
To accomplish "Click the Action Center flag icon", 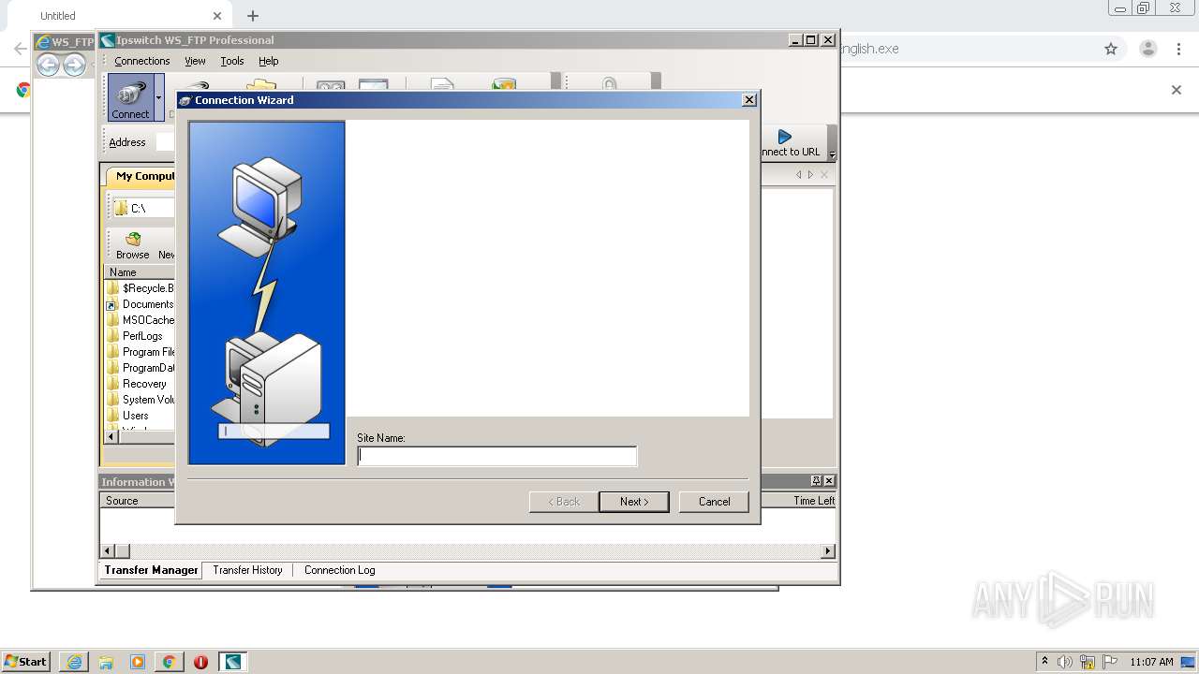I will tap(1110, 662).
